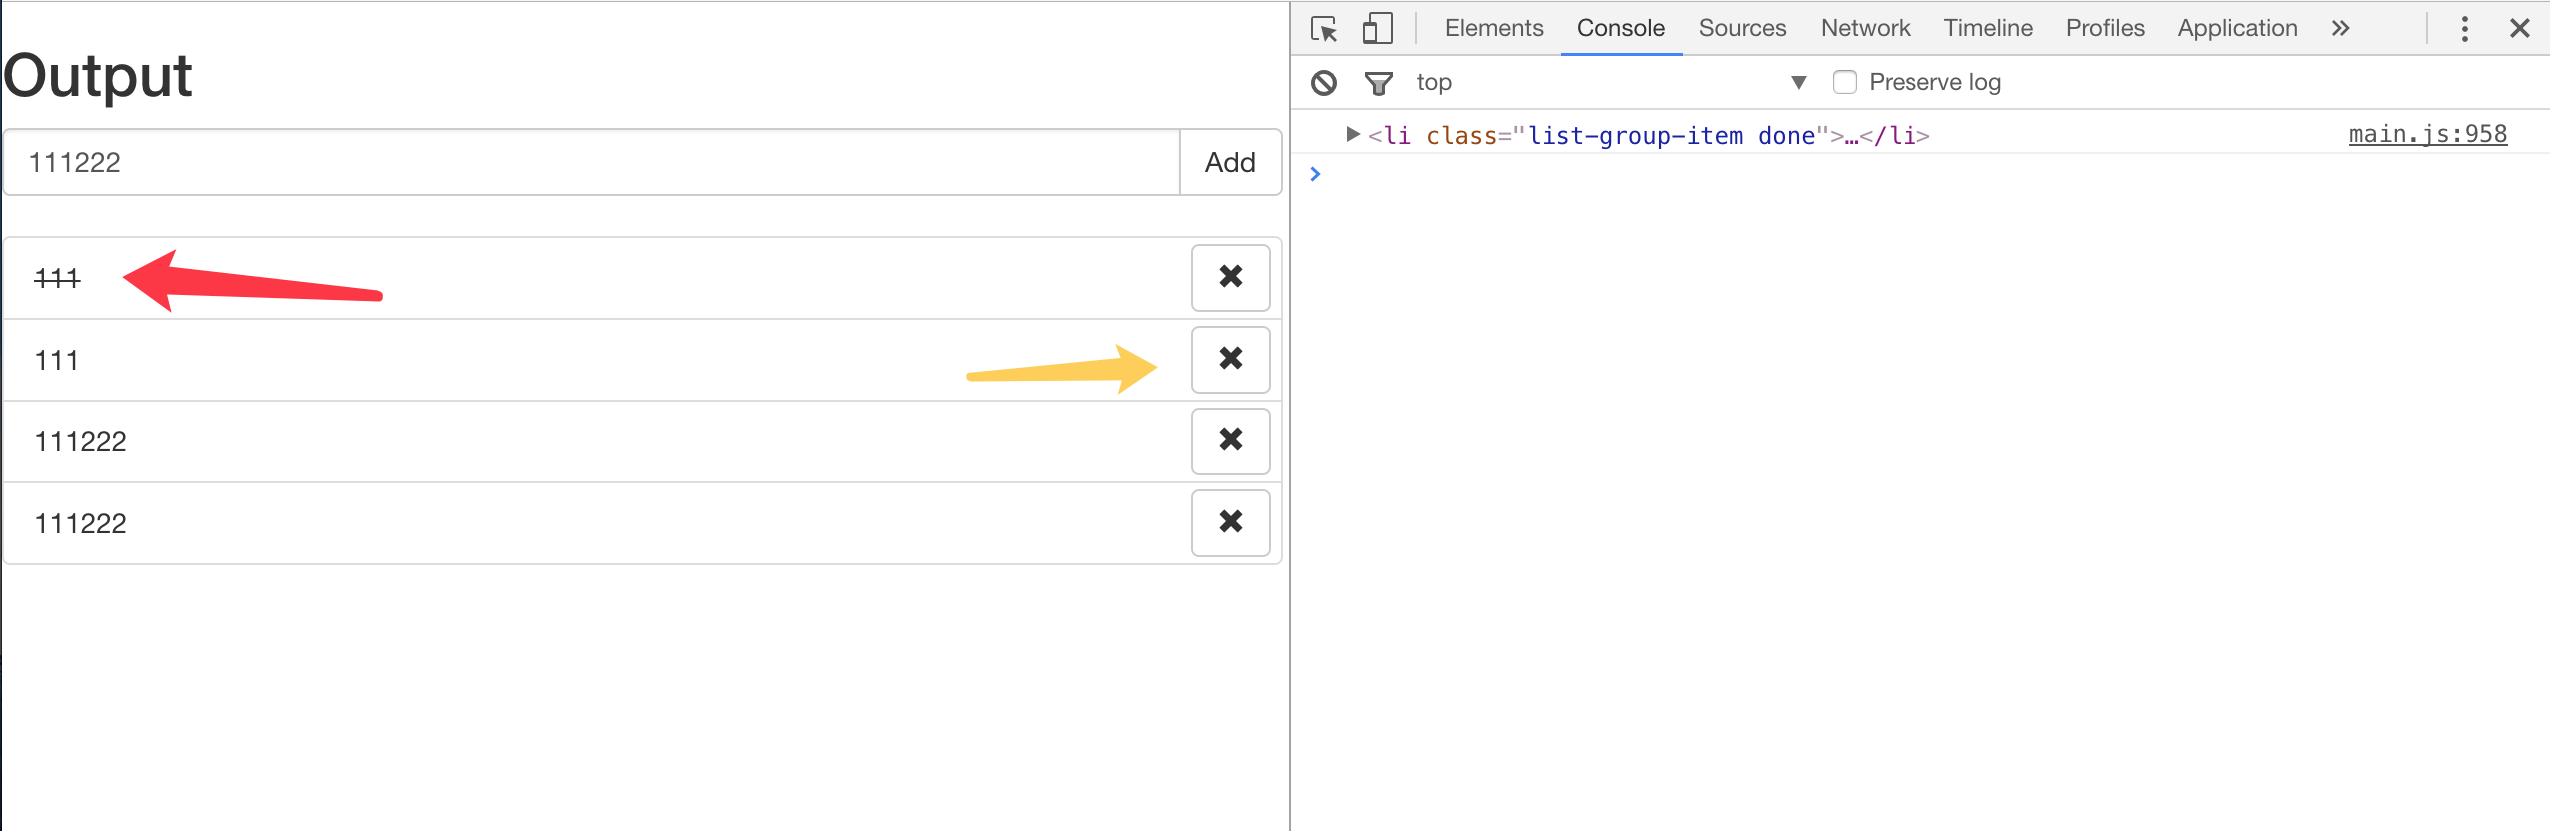Close the DevTools panel
This screenshot has width=2550, height=831.
click(2519, 29)
